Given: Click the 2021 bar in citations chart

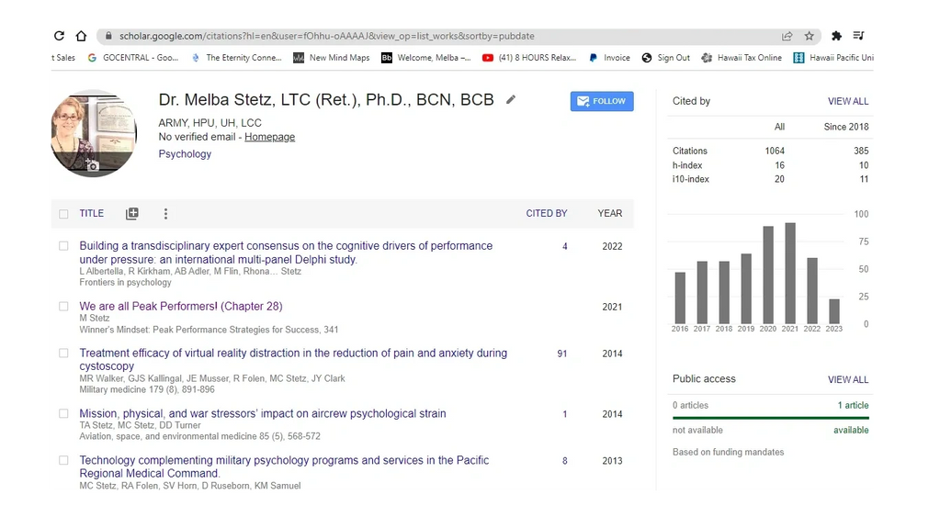Looking at the screenshot, I should pyautogui.click(x=789, y=273).
